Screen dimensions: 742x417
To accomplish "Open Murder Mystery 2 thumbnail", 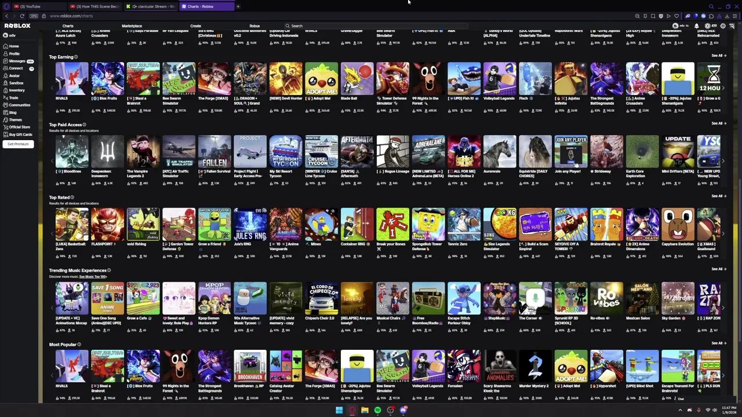I will pyautogui.click(x=535, y=366).
